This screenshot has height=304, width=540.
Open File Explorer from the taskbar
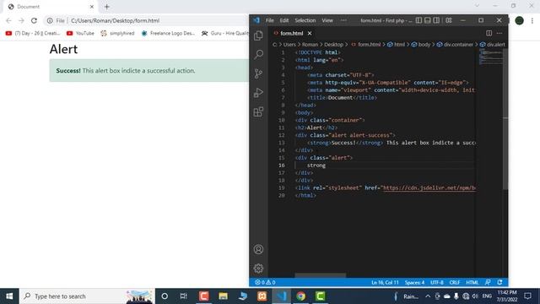tap(223, 296)
